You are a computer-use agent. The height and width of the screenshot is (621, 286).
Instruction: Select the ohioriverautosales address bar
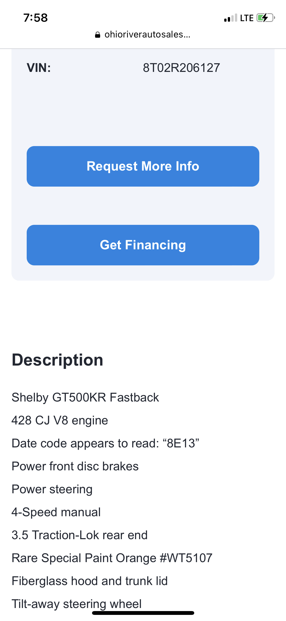[147, 34]
